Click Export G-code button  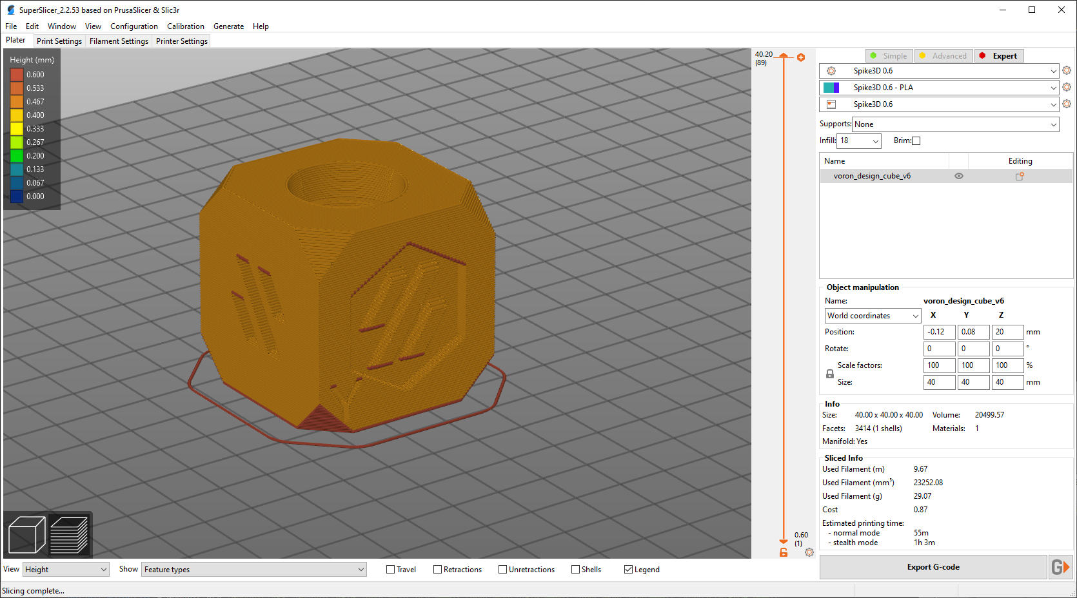tap(933, 567)
